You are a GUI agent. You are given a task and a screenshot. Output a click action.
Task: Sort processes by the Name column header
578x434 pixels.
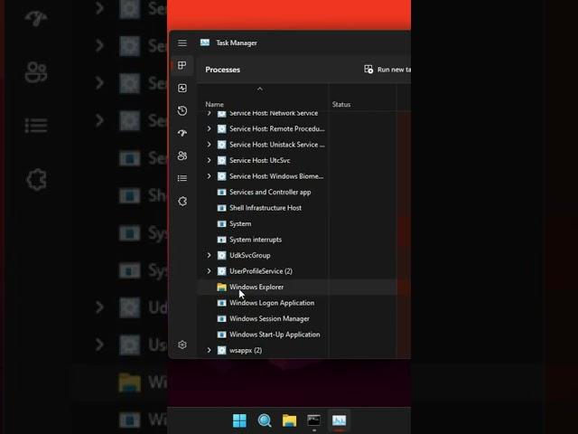[x=215, y=105]
